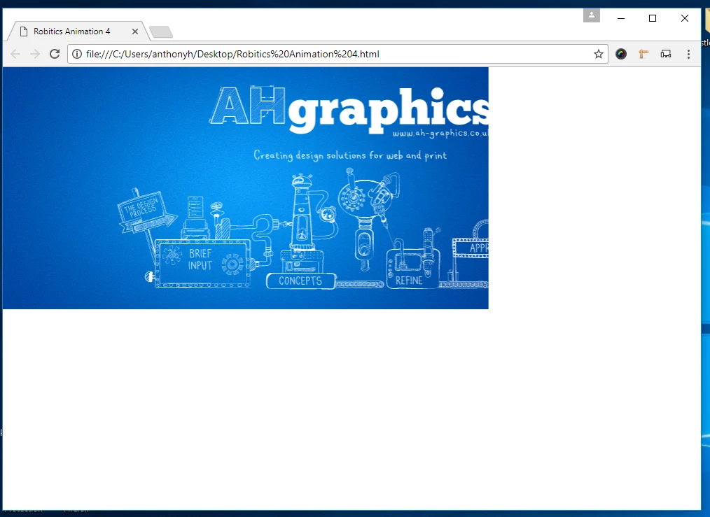Click the CONCEPTS label in the illustration

pyautogui.click(x=300, y=281)
